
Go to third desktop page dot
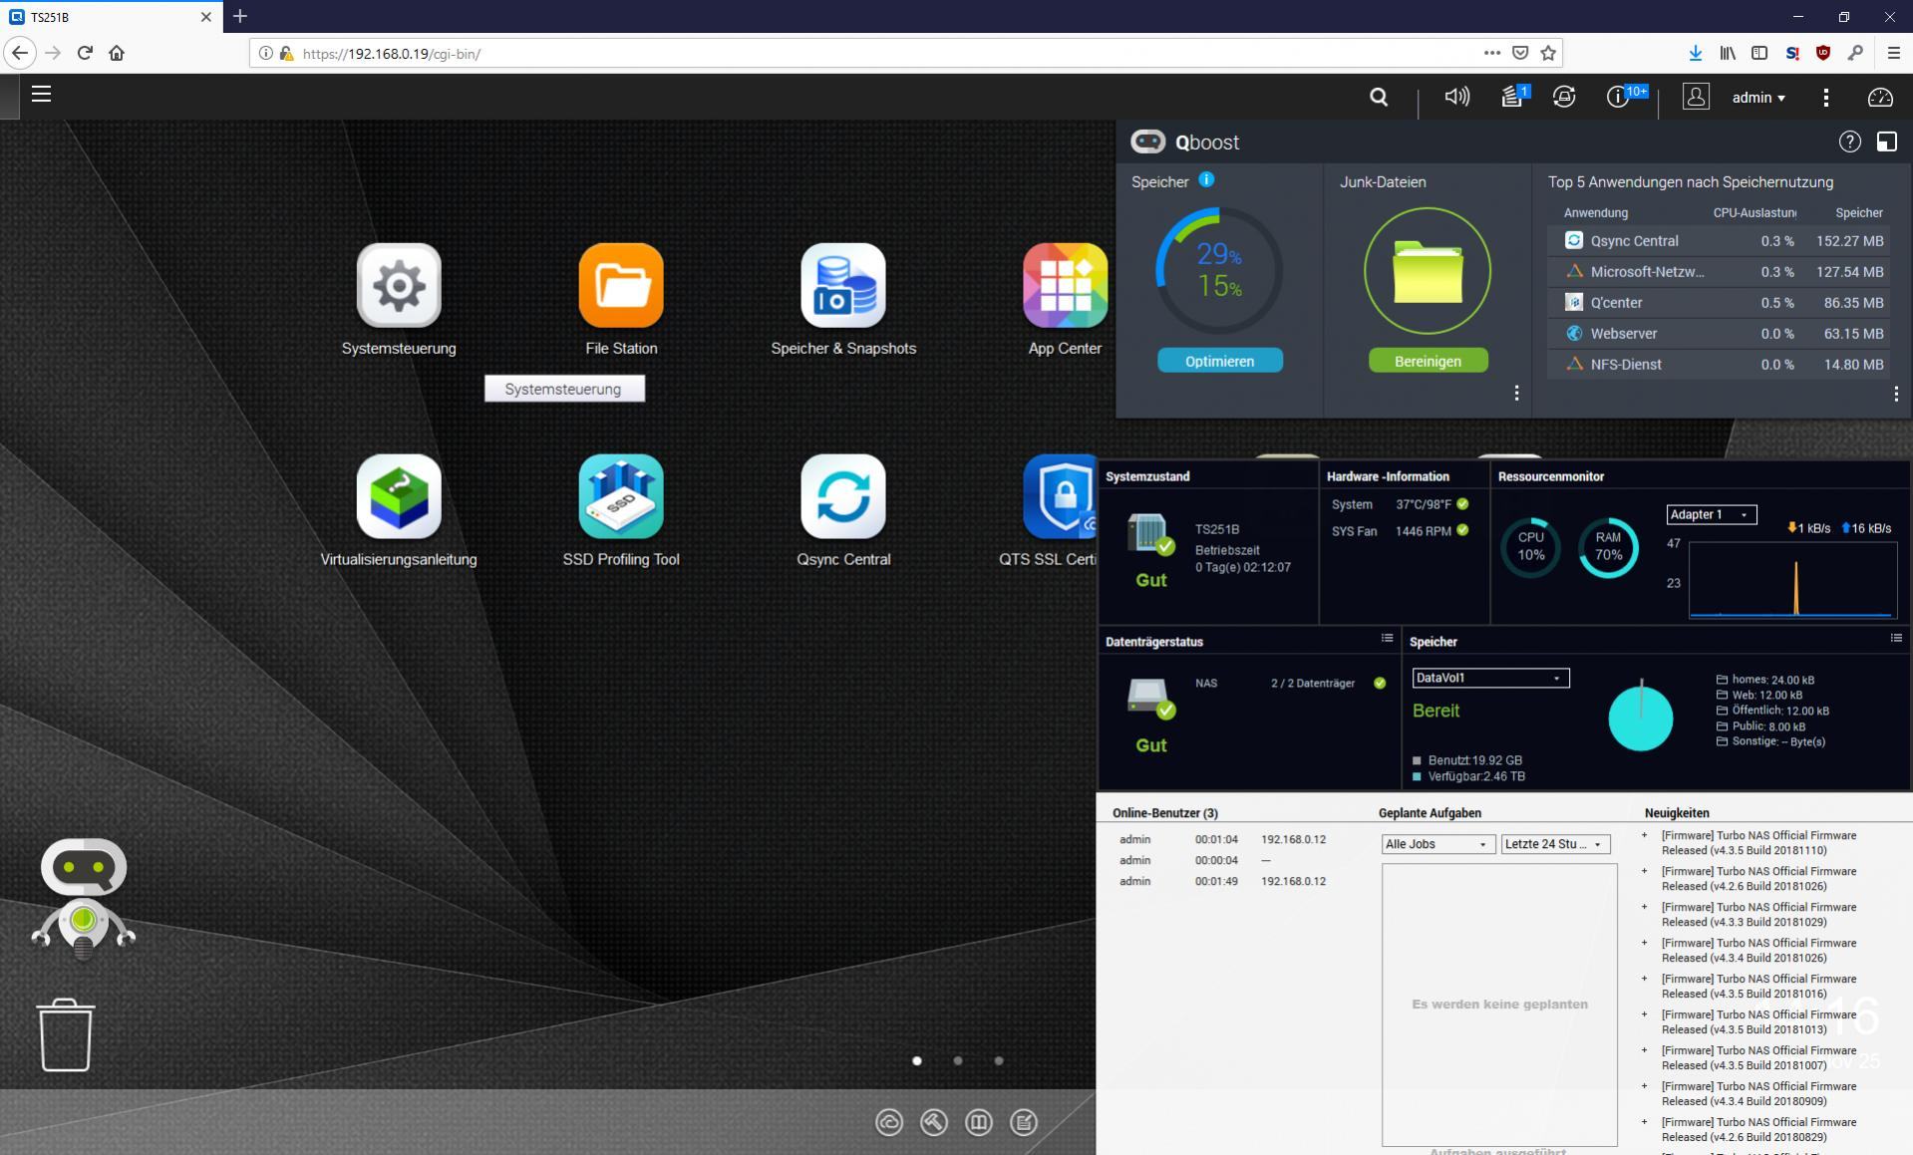(x=999, y=1060)
